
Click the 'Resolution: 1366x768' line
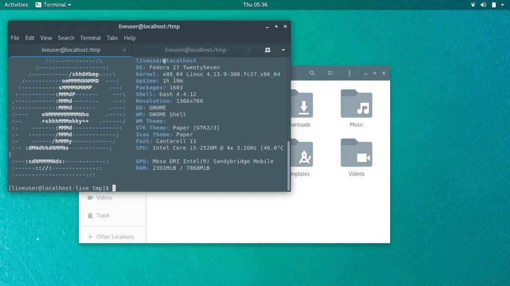[x=169, y=101]
